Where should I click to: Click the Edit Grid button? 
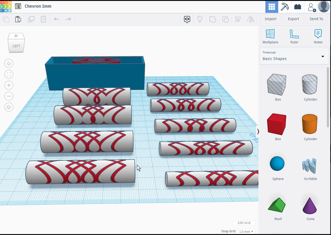coord(244,223)
